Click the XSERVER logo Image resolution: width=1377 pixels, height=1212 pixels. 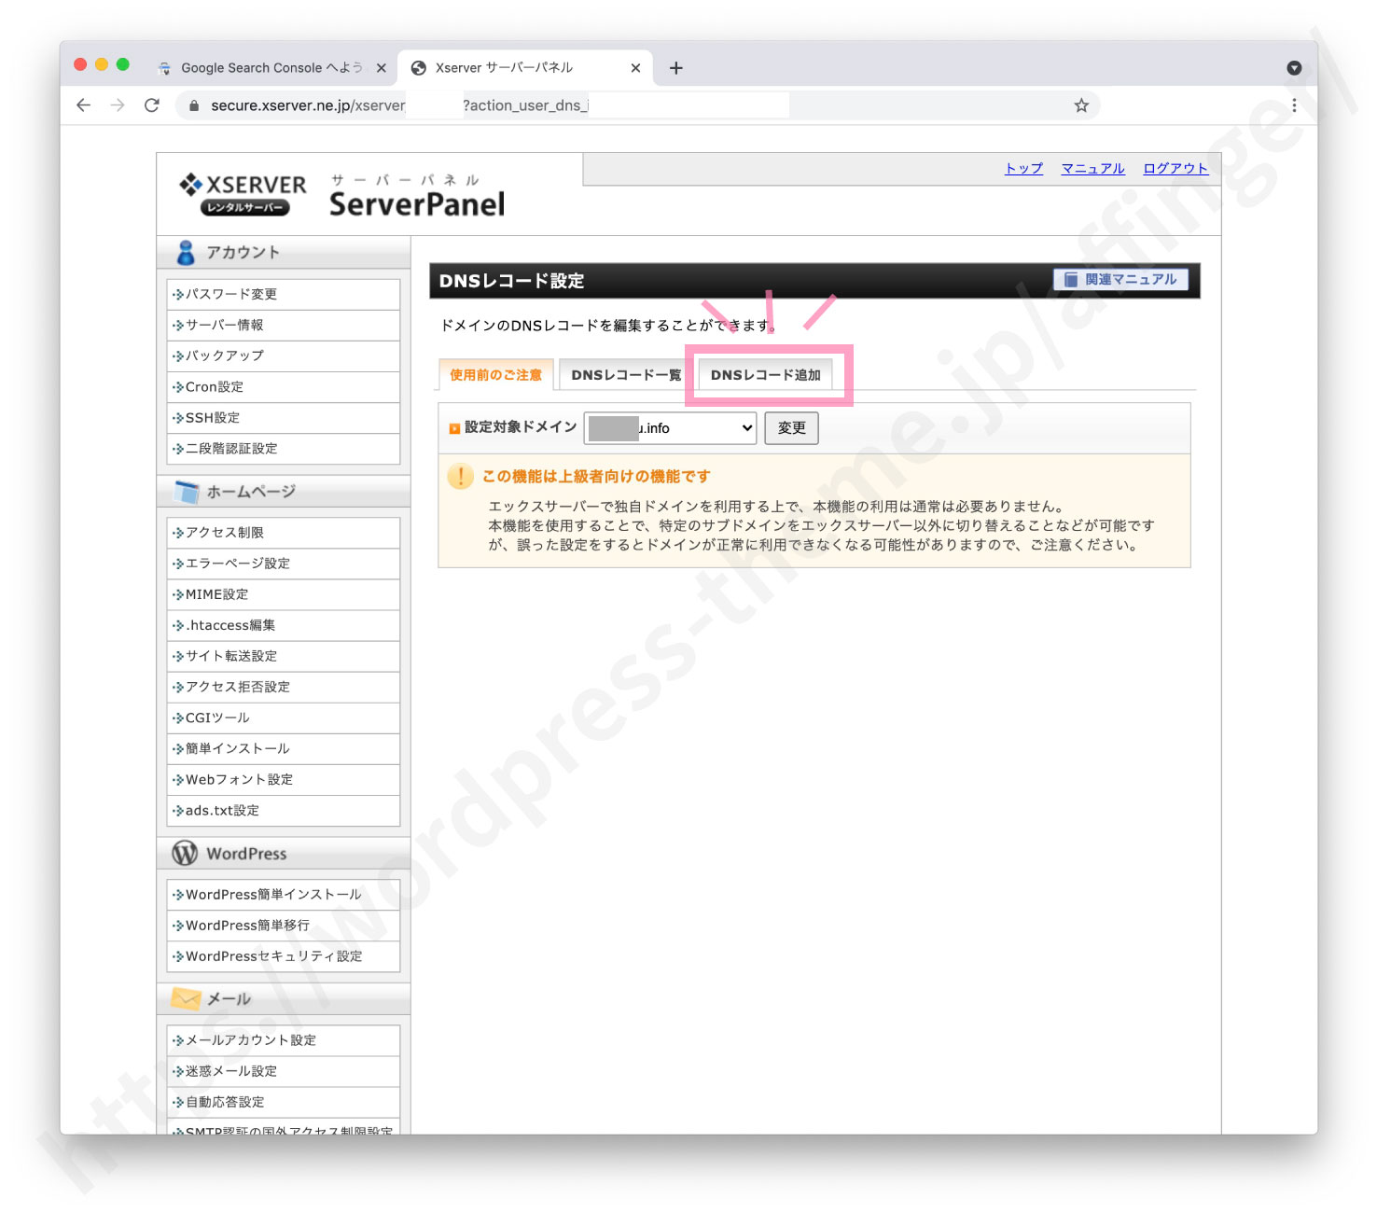tap(243, 194)
